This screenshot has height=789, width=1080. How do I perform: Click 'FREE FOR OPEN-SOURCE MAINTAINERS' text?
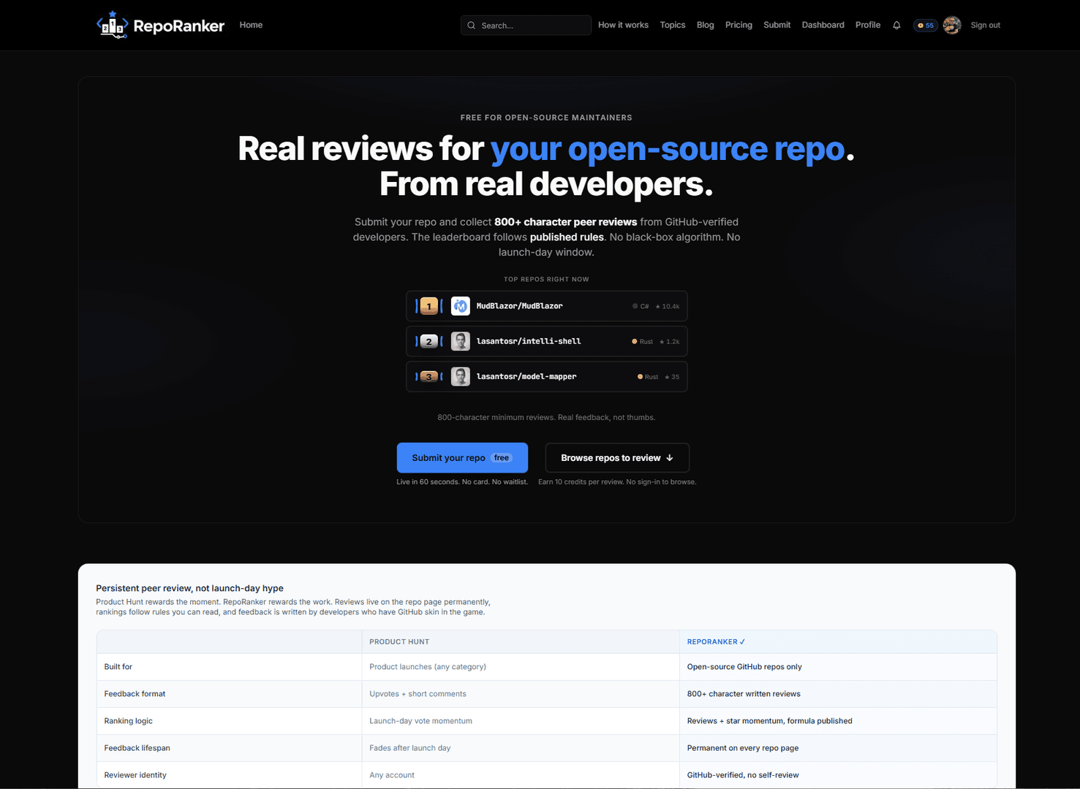click(x=546, y=118)
